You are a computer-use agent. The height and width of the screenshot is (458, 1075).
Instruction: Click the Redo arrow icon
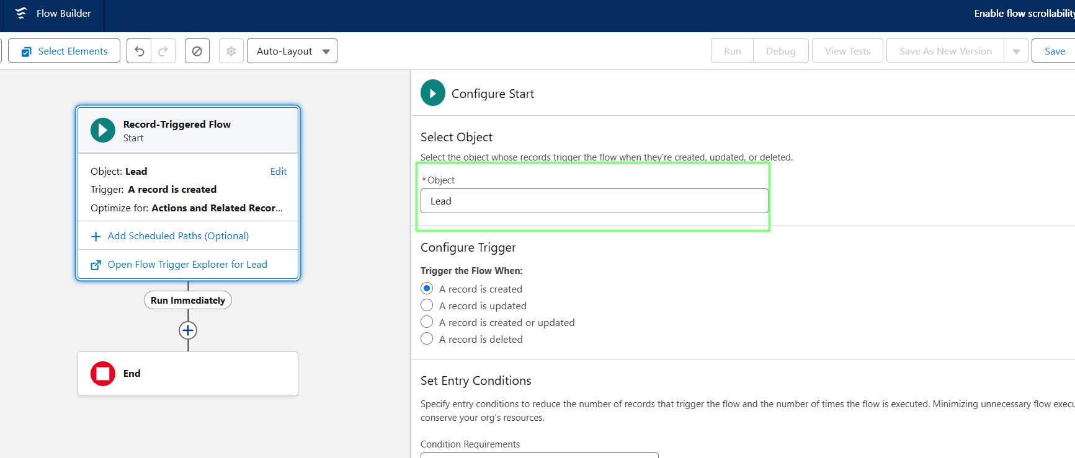pyautogui.click(x=163, y=51)
